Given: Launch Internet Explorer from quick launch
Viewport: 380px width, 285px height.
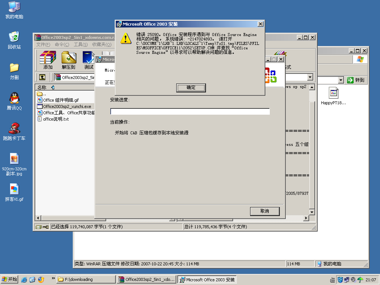Looking at the screenshot, I should coord(24,280).
